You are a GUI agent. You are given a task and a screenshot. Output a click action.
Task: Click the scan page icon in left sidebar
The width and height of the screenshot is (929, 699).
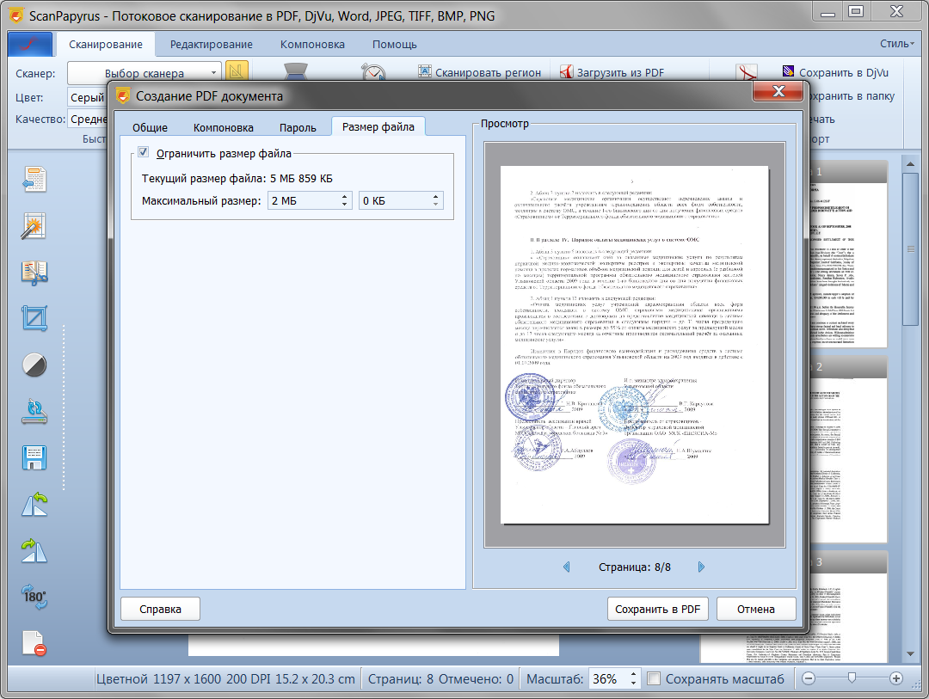(x=34, y=180)
